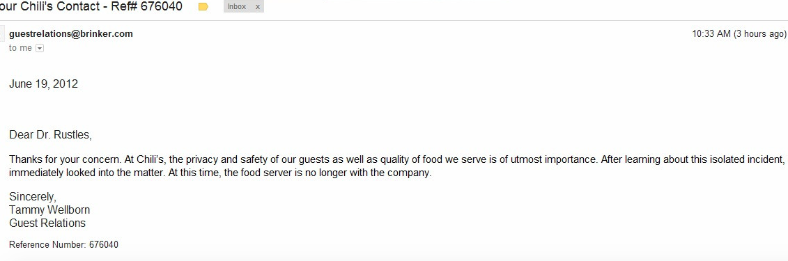This screenshot has height=261, width=788.
Task: Click sender guestrelations@brinker.com
Action: [71, 34]
